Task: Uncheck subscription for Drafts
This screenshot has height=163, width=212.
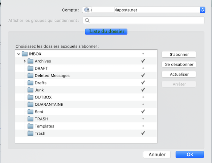Action: (143, 83)
